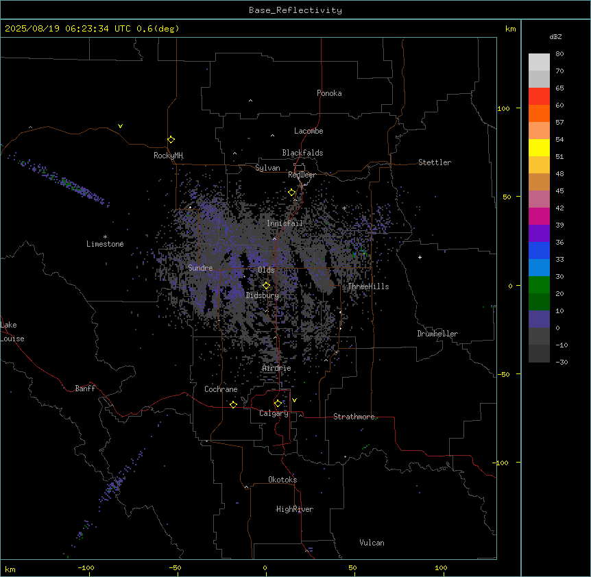The width and height of the screenshot is (591, 577).
Task: Choose the orange 60 dBZ legend swatch
Action: click(539, 113)
